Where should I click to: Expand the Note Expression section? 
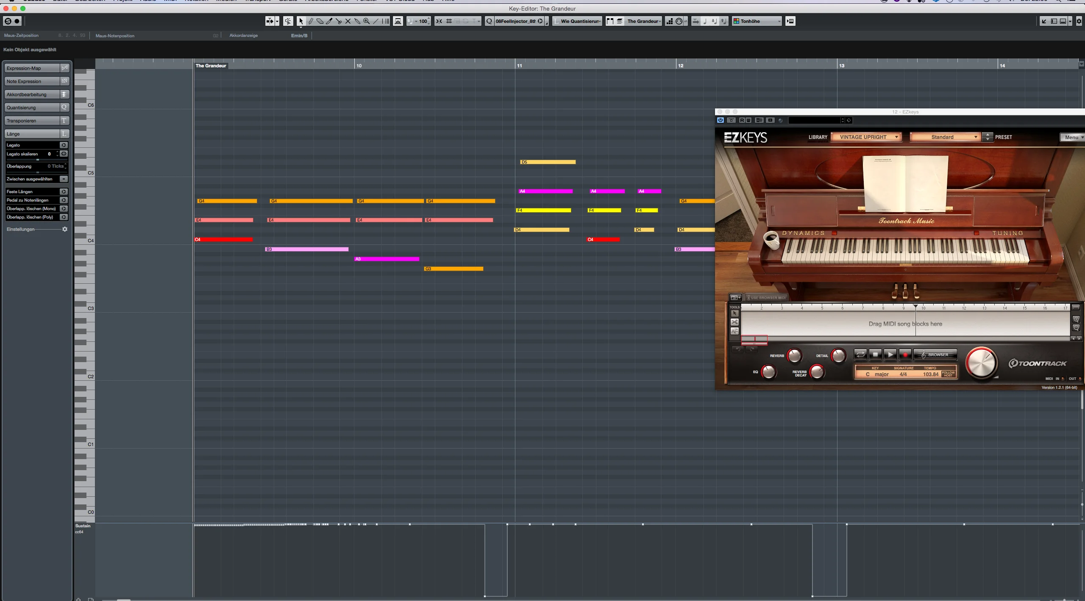point(37,81)
